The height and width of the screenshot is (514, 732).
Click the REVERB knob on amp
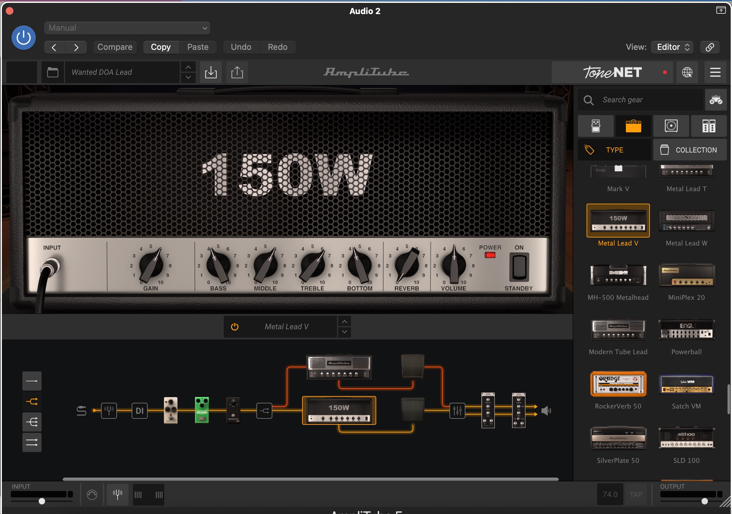407,265
